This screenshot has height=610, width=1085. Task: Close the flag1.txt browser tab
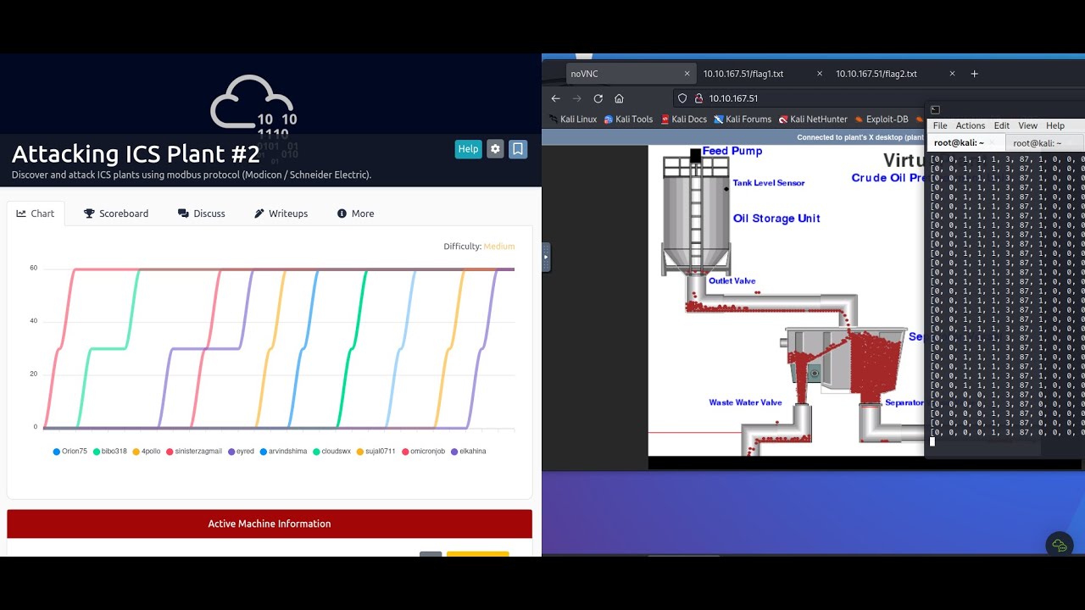820,74
